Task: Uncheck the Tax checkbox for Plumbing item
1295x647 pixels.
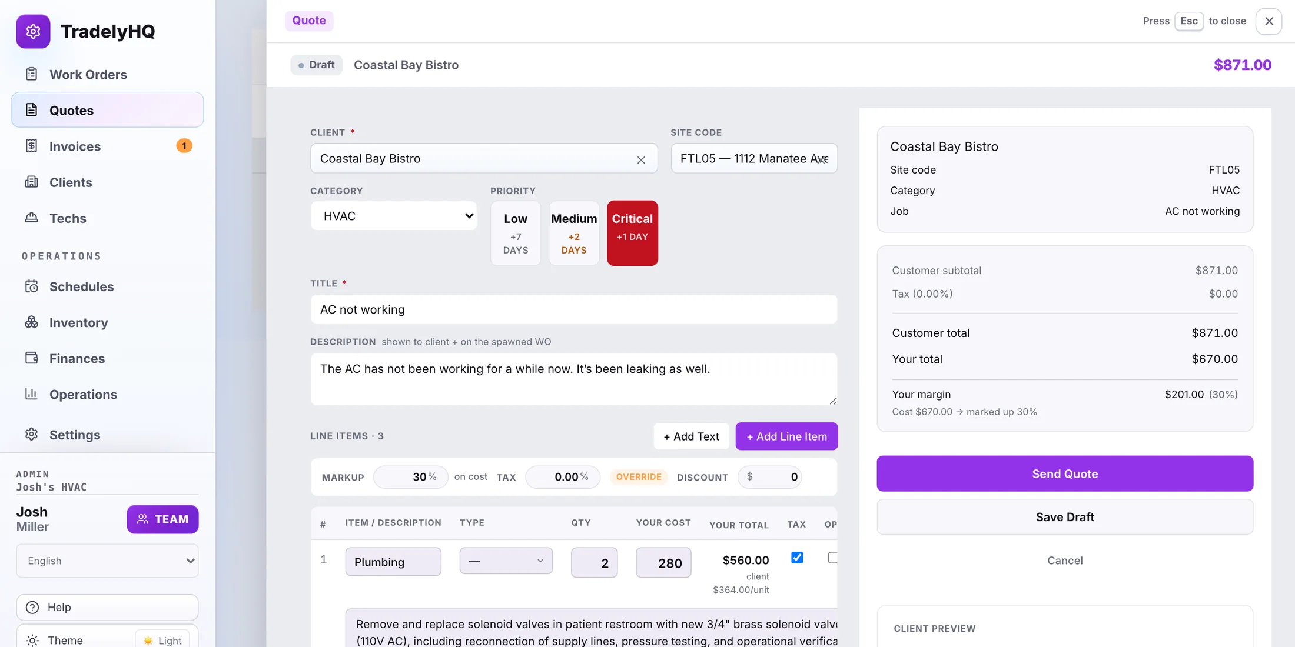Action: click(797, 558)
